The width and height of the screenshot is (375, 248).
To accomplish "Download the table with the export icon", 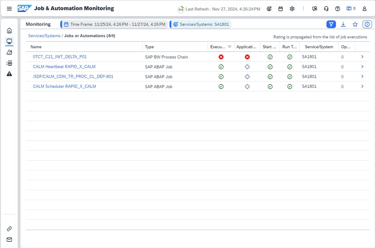I will 343,24.
